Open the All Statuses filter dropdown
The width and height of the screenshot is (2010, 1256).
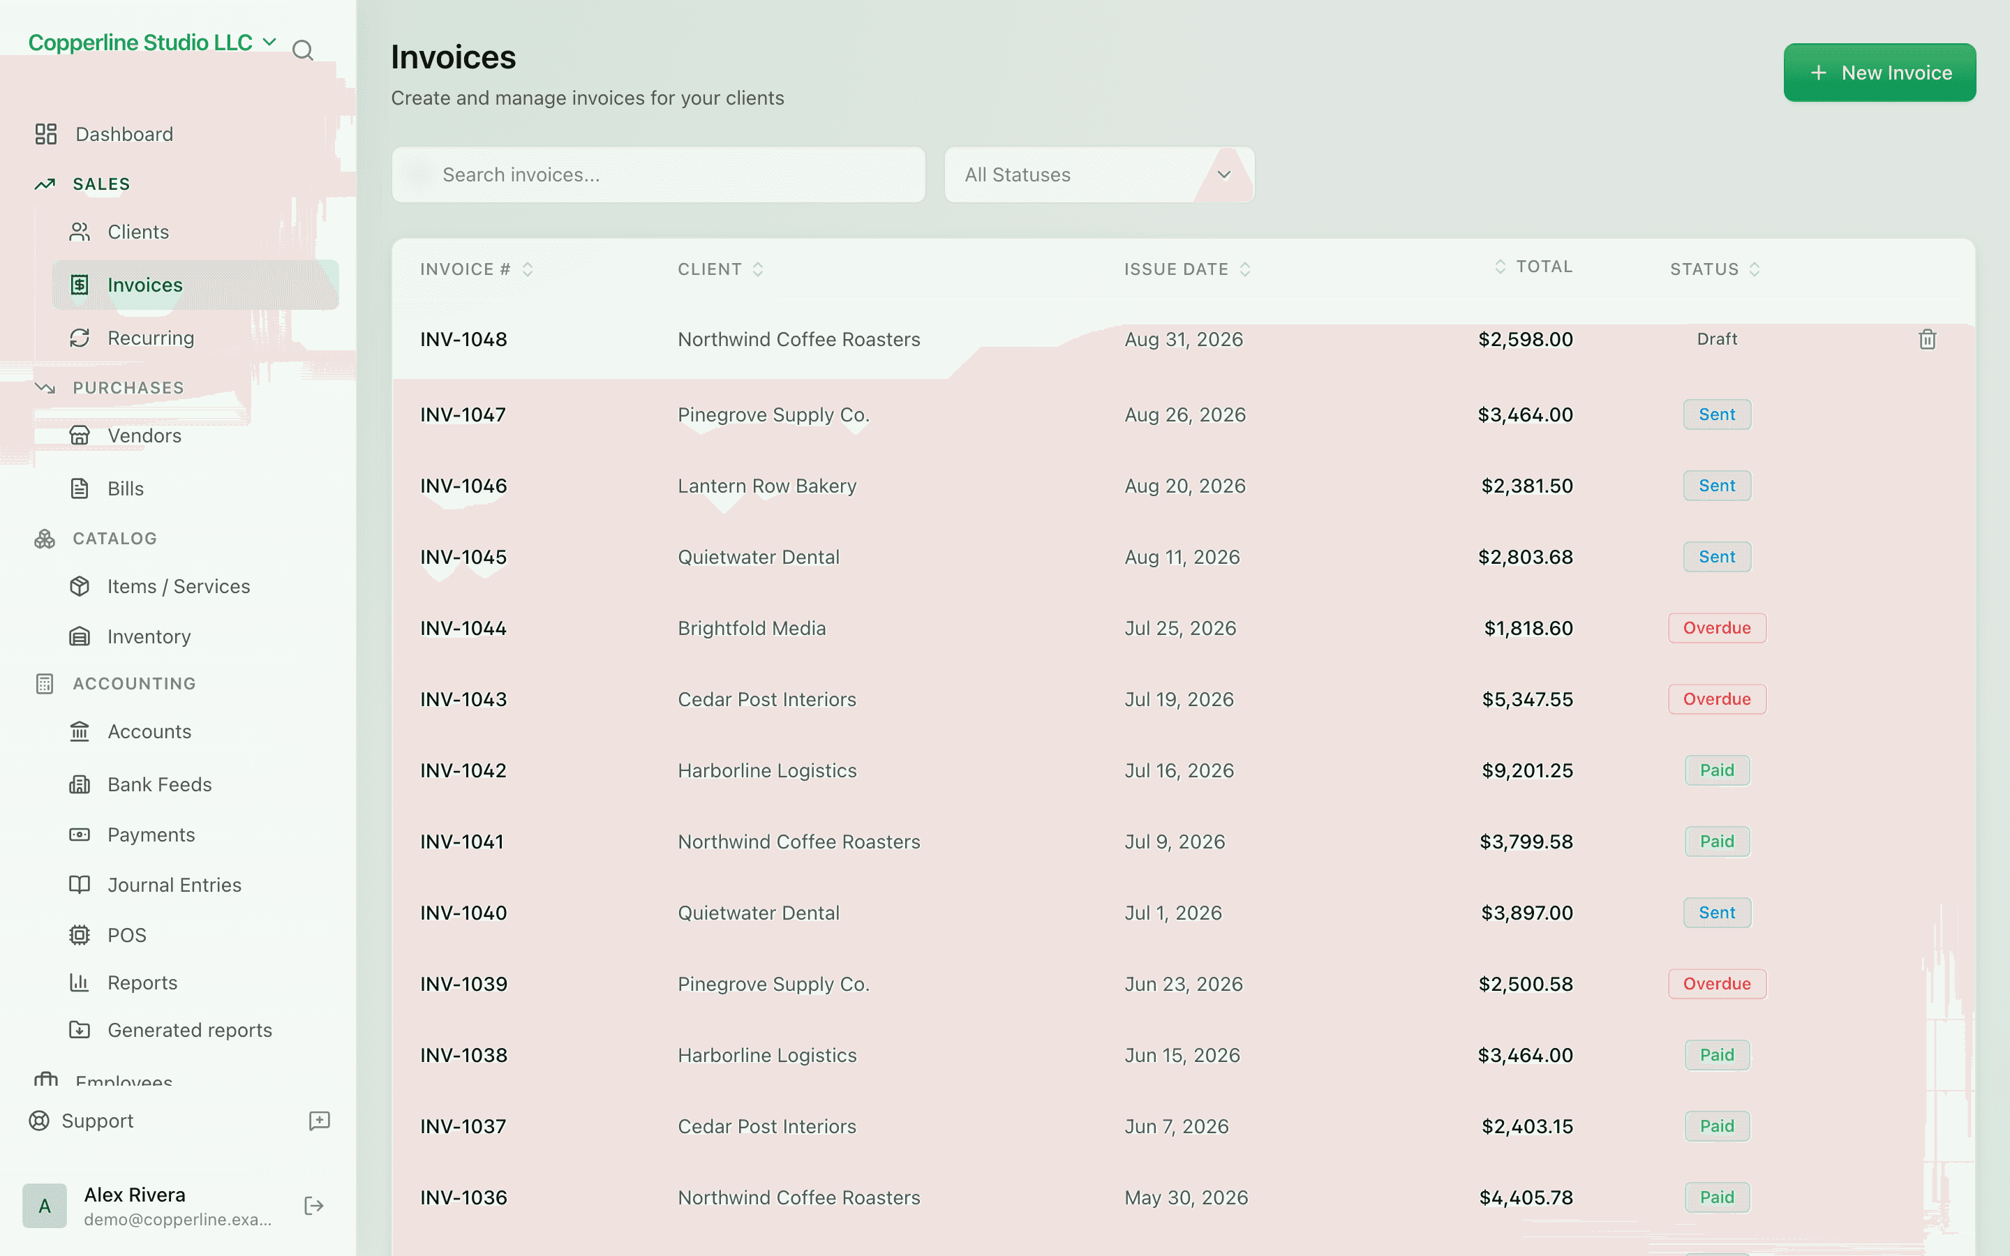coord(1099,174)
